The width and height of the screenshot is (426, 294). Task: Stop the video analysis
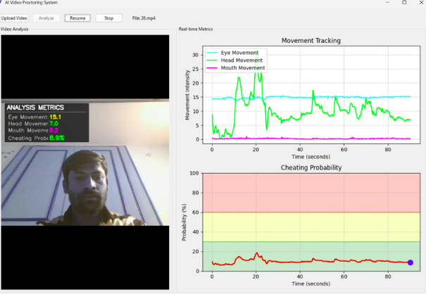point(108,18)
